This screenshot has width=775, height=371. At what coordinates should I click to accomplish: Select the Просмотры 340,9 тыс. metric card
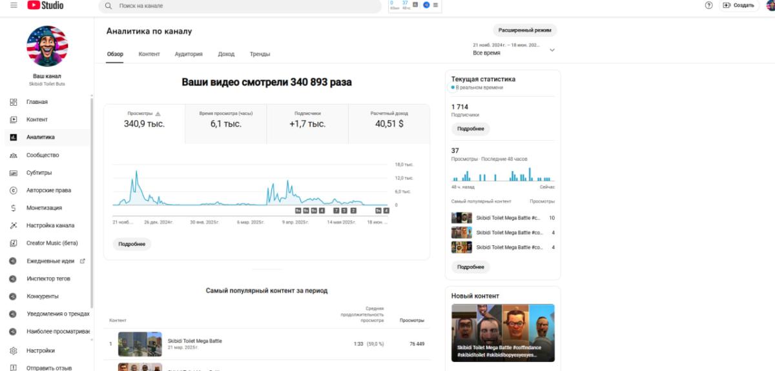click(x=144, y=124)
